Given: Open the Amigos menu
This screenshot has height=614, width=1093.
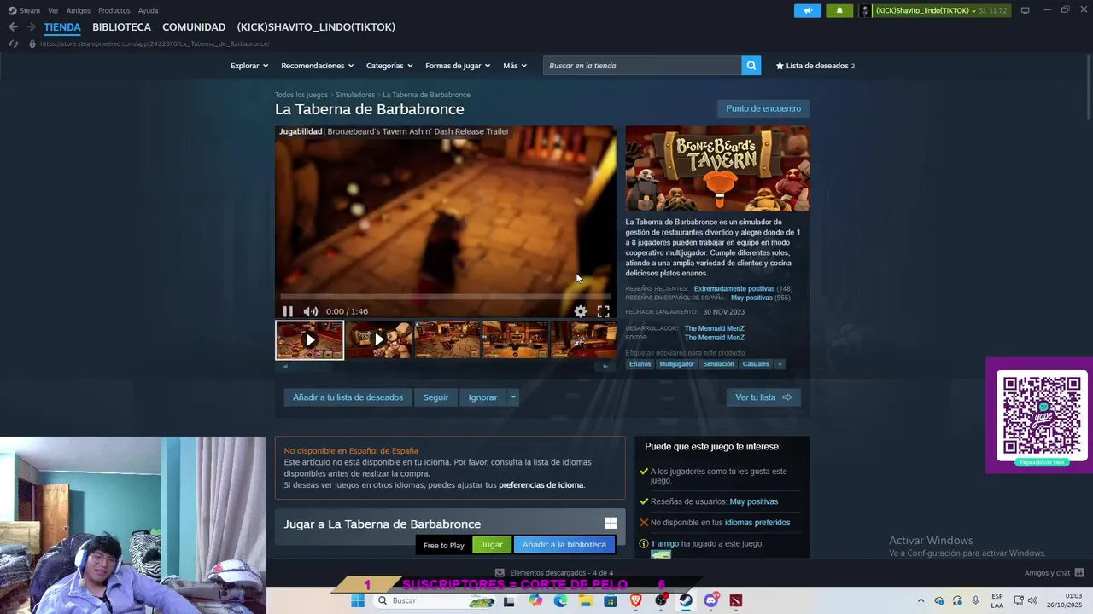Looking at the screenshot, I should pyautogui.click(x=79, y=10).
